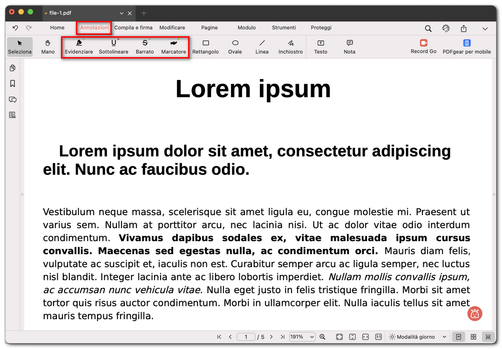Image resolution: width=502 pixels, height=349 pixels.
Task: Add a Nota sticky note
Action: click(x=350, y=47)
